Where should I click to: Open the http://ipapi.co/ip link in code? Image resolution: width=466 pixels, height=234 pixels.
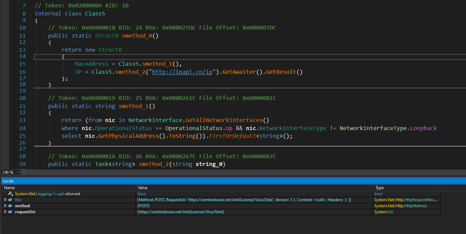(182, 72)
